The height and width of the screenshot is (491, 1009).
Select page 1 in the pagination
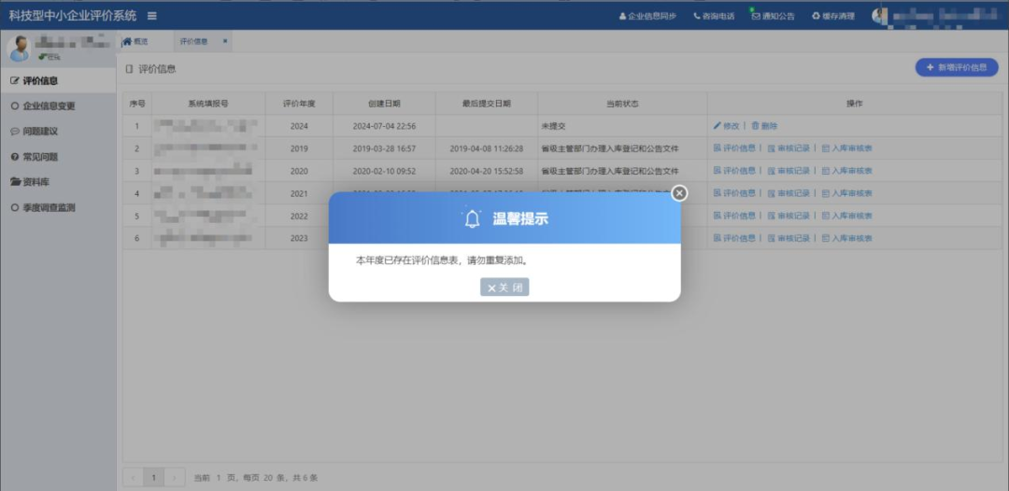pos(153,478)
